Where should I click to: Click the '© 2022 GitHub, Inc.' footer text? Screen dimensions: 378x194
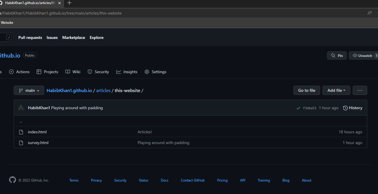pyautogui.click(x=34, y=180)
